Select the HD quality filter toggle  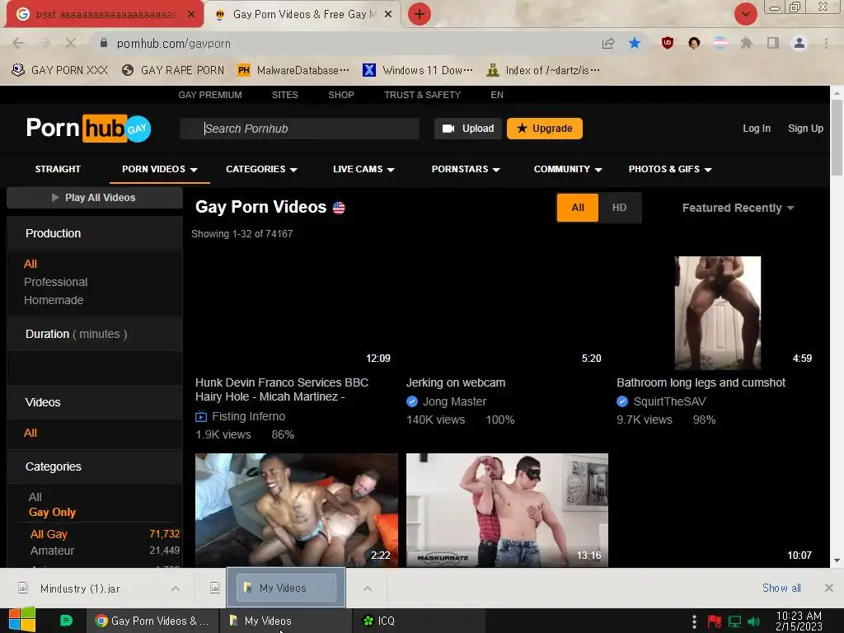(619, 207)
